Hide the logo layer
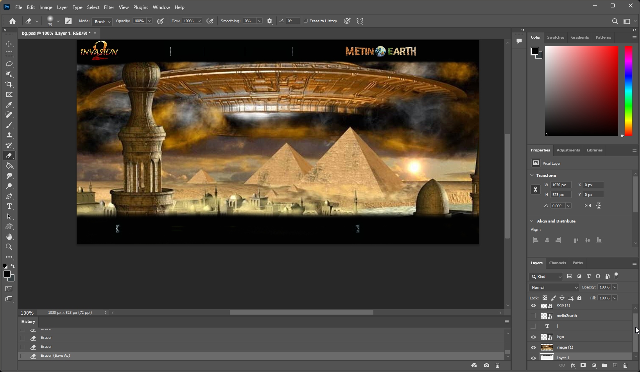The width and height of the screenshot is (640, 372). coord(533,337)
